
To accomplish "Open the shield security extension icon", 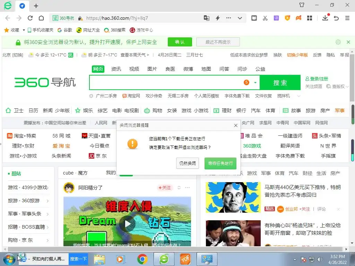I will click(x=287, y=18).
